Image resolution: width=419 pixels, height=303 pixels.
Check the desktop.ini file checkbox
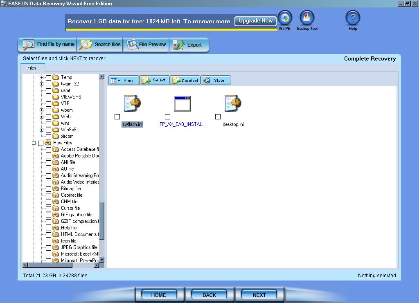[218, 117]
